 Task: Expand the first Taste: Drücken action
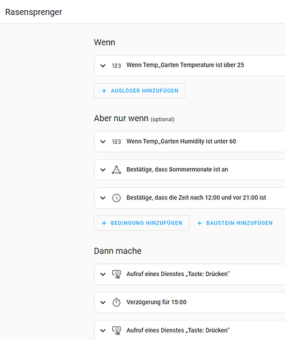coord(103,274)
